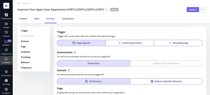Open the Get Help icon
Viewport: 210px width, 95px height.
click(x=6, y=80)
